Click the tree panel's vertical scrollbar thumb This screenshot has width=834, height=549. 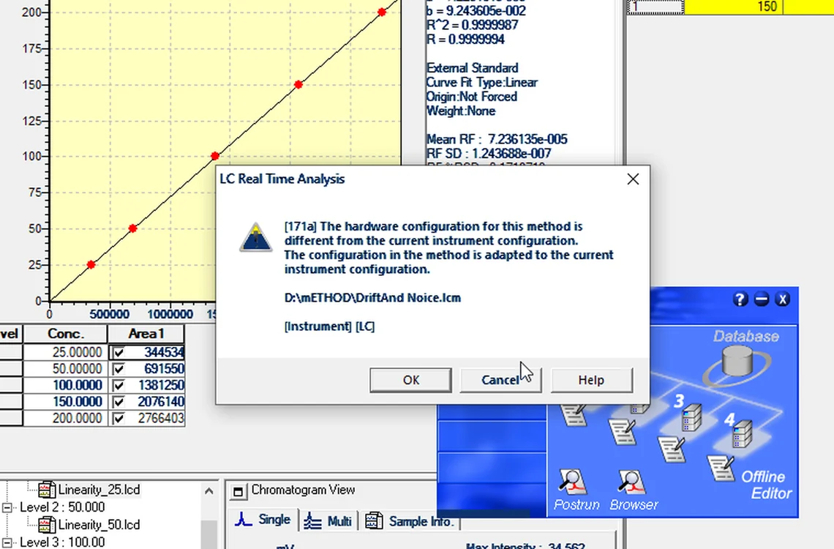click(x=209, y=534)
